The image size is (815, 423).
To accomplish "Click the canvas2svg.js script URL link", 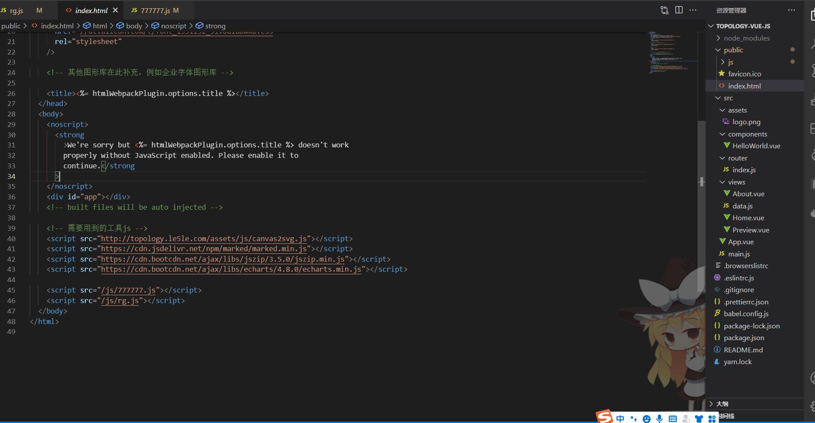I will coord(204,239).
